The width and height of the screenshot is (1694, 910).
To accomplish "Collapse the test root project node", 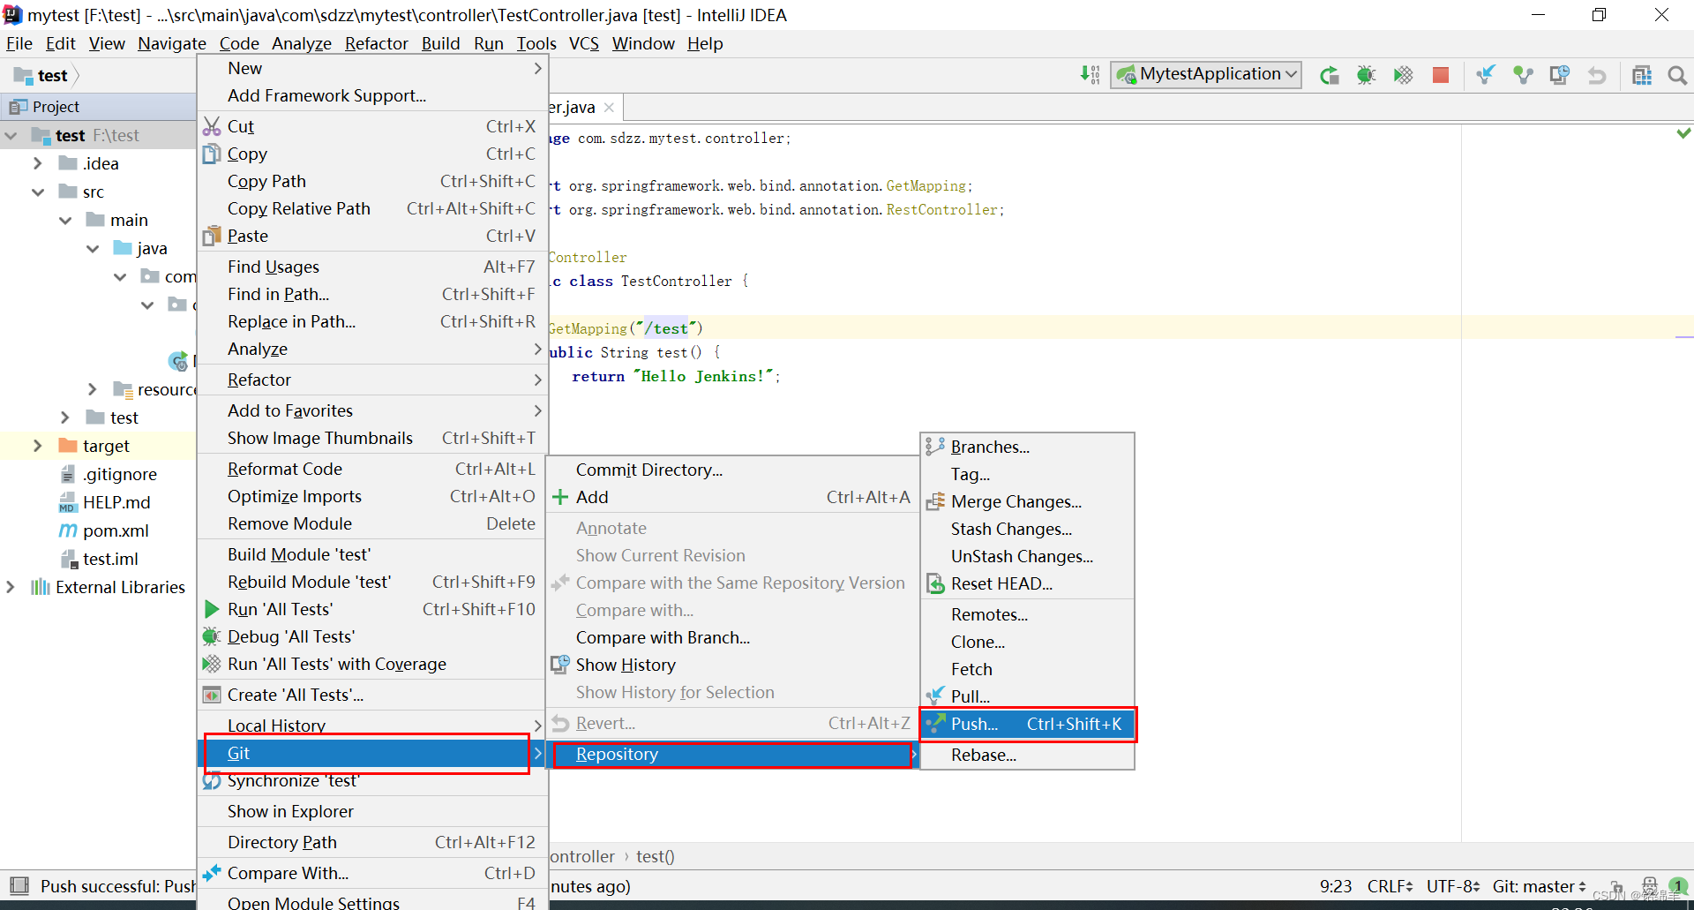I will point(11,136).
